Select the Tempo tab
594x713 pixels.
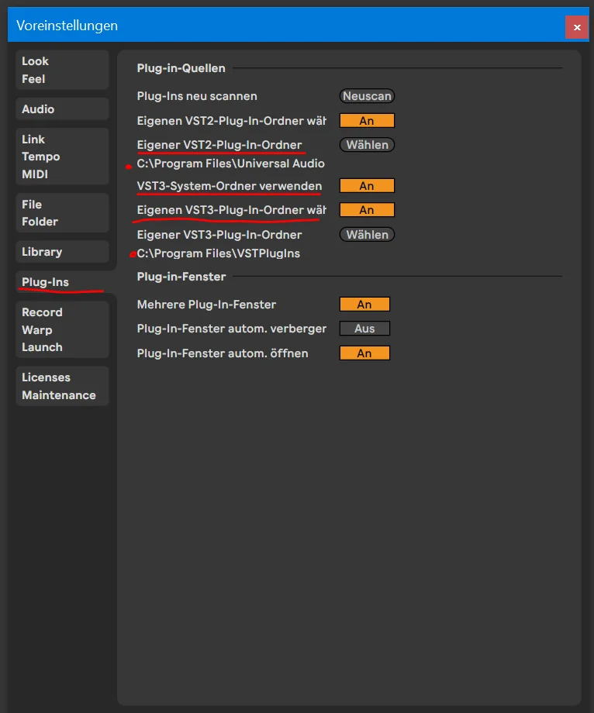click(x=41, y=157)
